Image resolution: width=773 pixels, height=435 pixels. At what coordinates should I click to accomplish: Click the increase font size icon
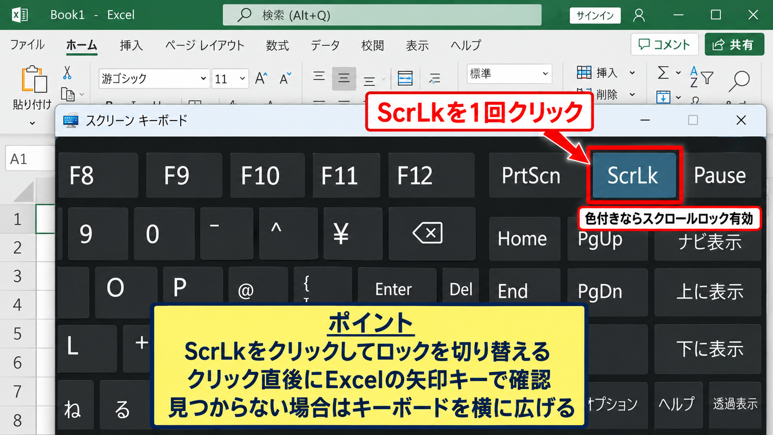click(x=261, y=78)
